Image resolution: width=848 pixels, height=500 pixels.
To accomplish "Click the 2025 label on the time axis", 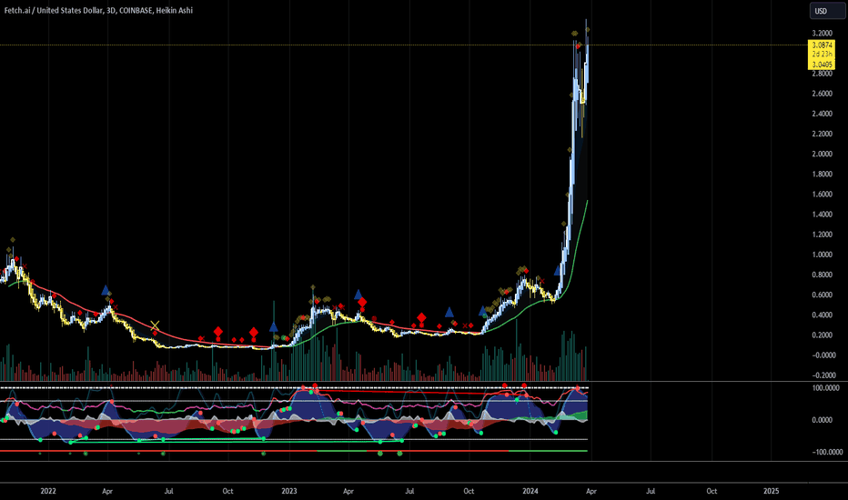I will point(772,491).
